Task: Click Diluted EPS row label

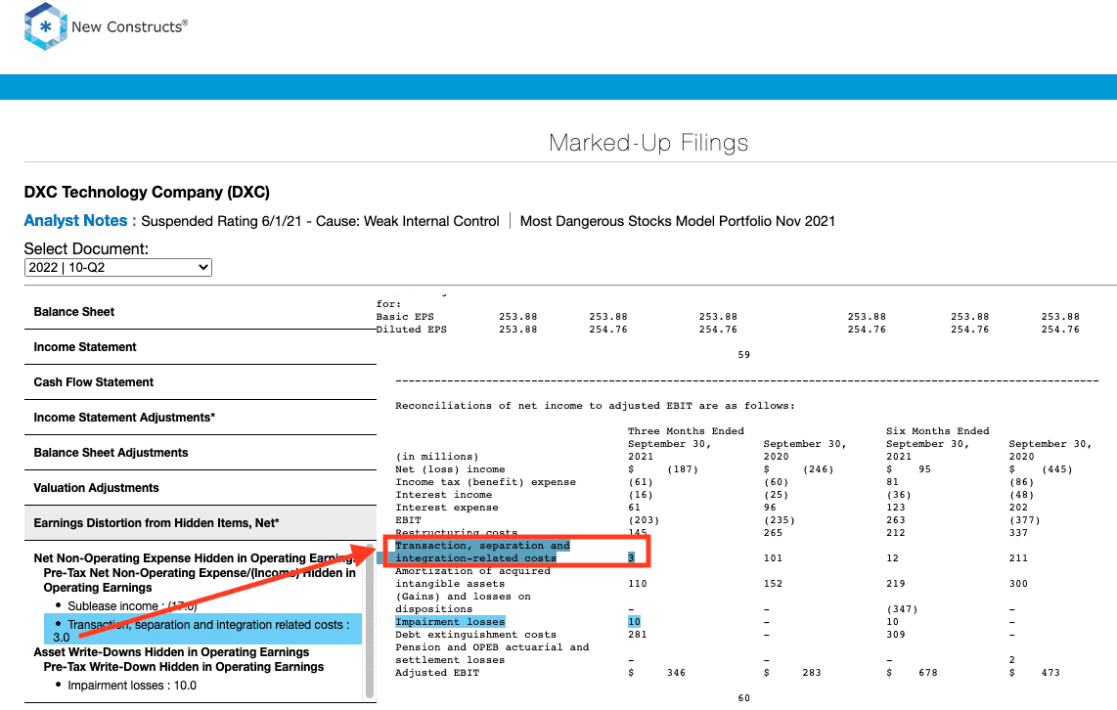Action: click(x=412, y=329)
